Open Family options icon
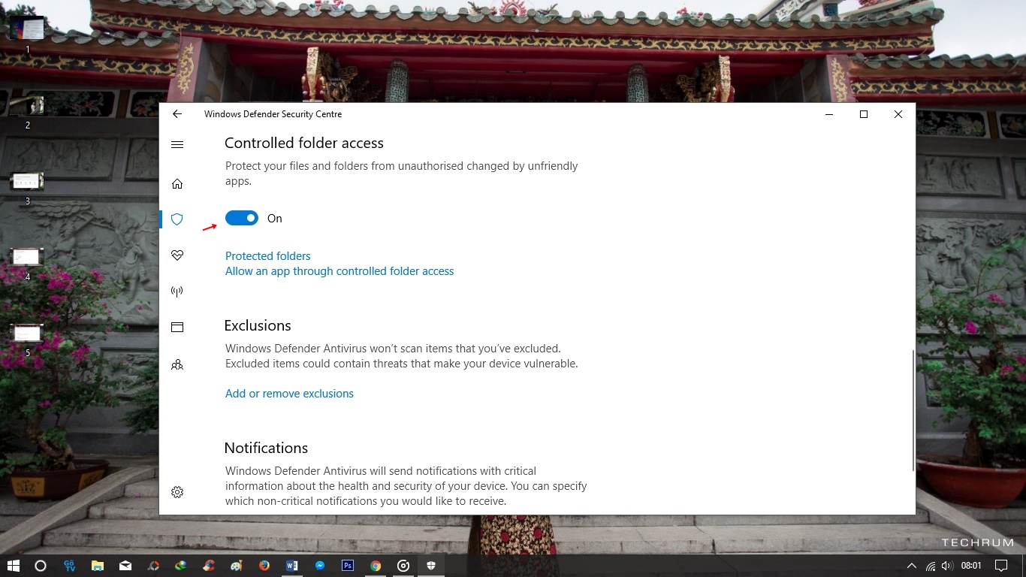Image resolution: width=1026 pixels, height=577 pixels. 177,364
